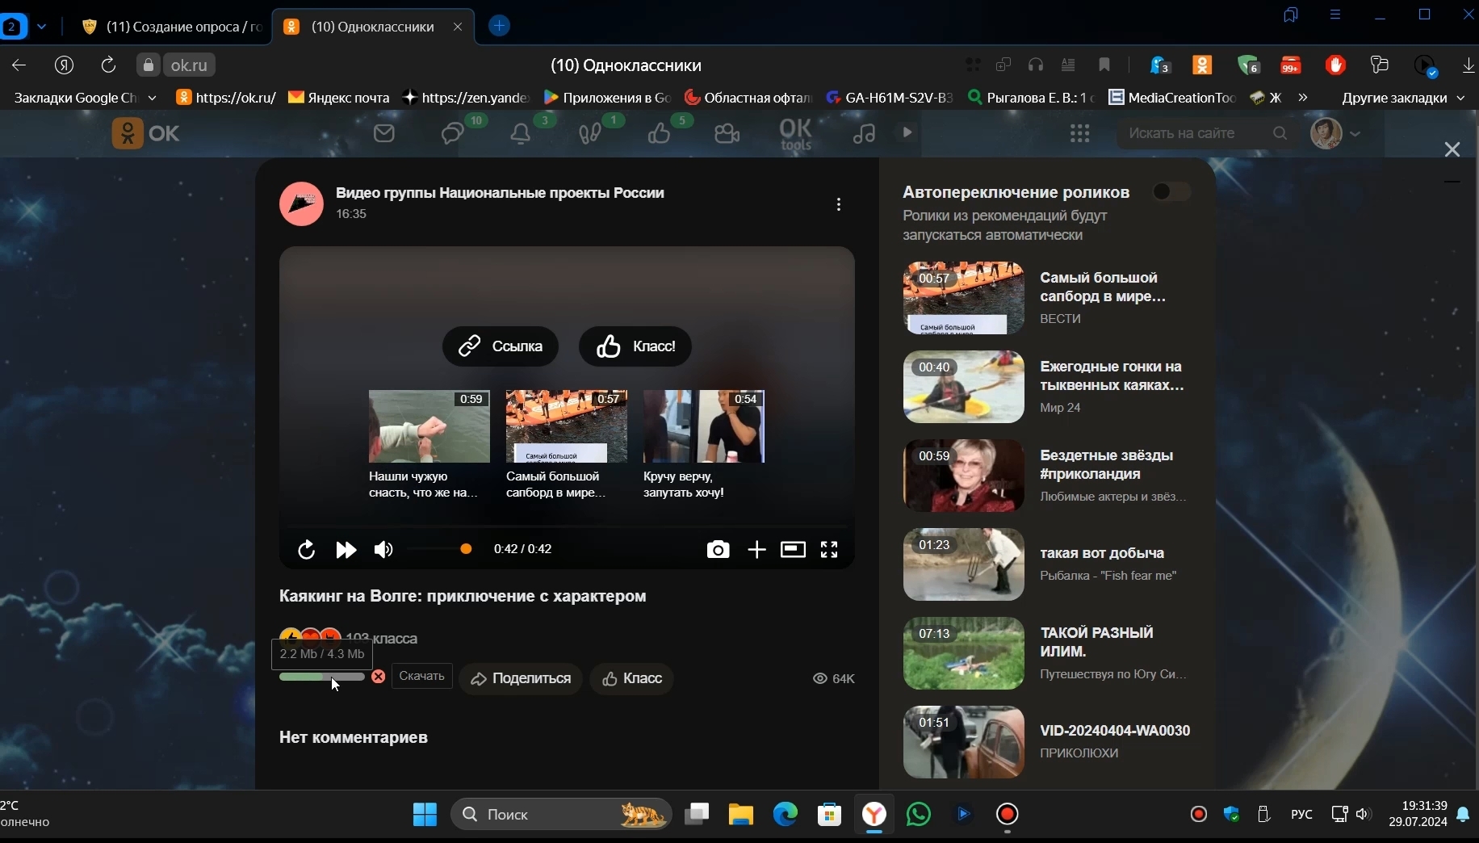Open the video three-dot options menu
Image resolution: width=1479 pixels, height=843 pixels.
(839, 204)
